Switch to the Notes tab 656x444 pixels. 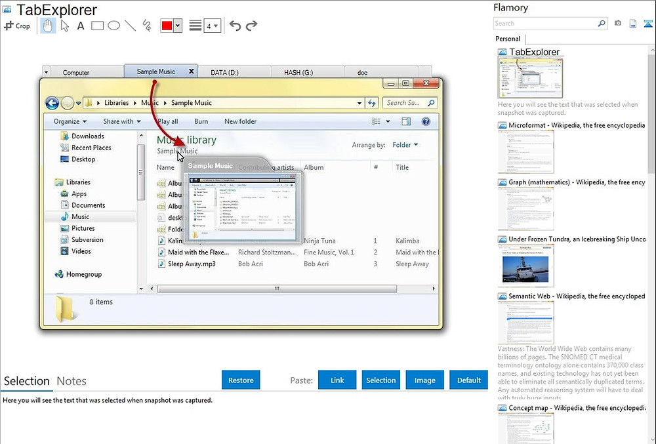pos(72,381)
